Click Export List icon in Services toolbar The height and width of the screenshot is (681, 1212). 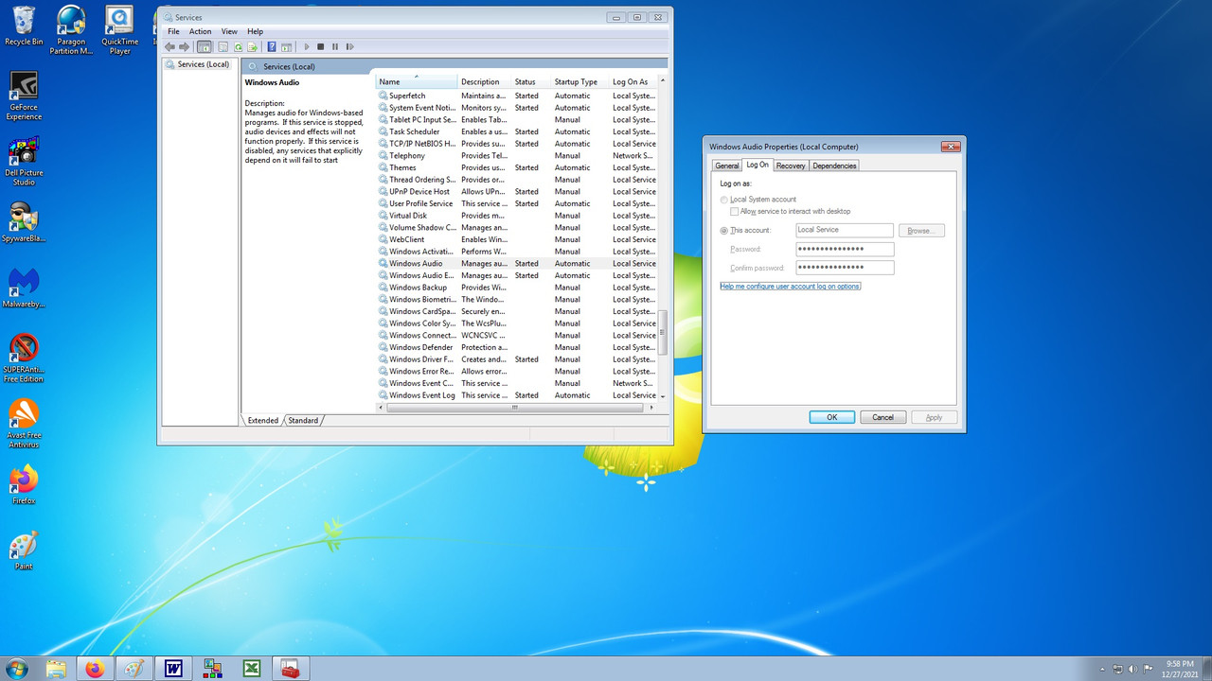coord(253,46)
